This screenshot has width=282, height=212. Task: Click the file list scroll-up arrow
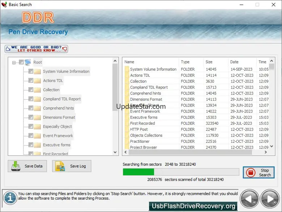[x=272, y=61]
